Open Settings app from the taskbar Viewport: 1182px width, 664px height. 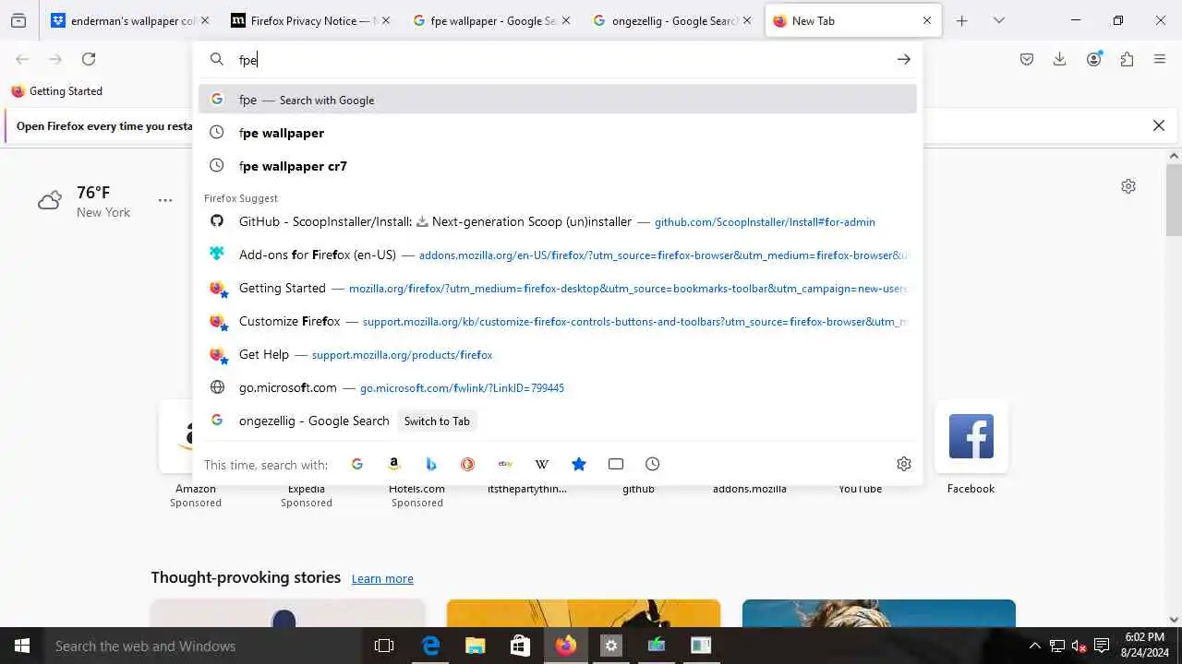click(x=611, y=646)
